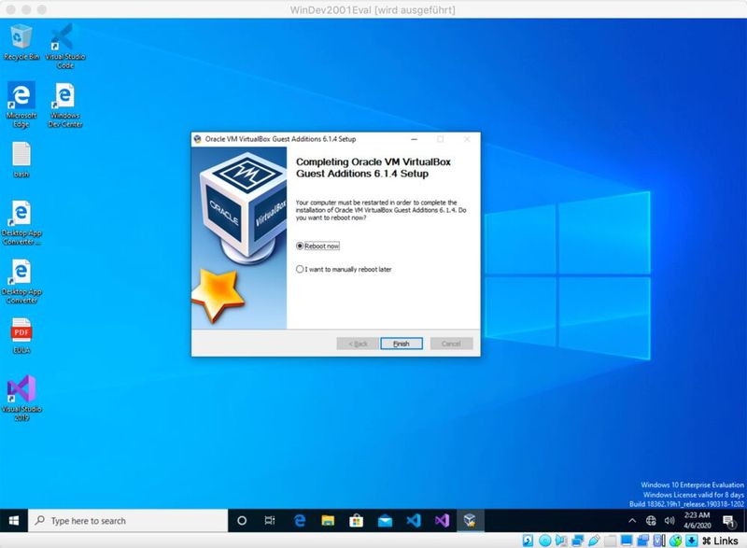747x548 pixels.
Task: Click the greyed Cancel button in setup
Action: [x=451, y=344]
